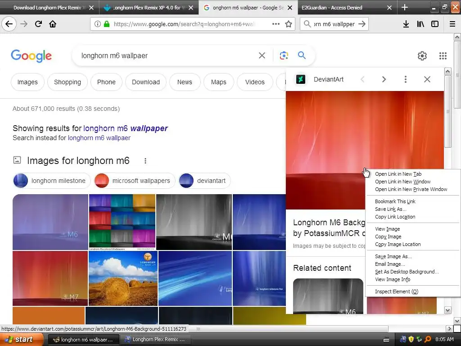Toggle the sidebar icon in toolbar
This screenshot has height=346, width=461.
point(435,24)
